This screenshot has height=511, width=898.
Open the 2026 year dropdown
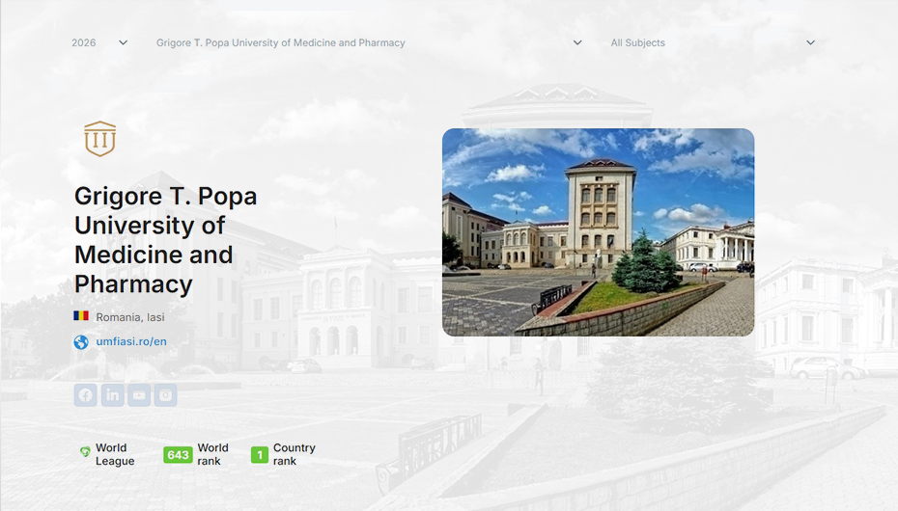tap(99, 42)
